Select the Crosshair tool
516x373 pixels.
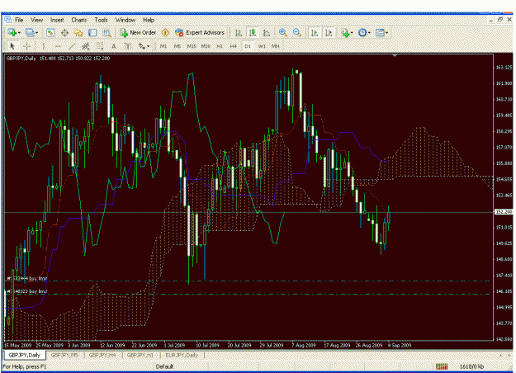coord(26,46)
